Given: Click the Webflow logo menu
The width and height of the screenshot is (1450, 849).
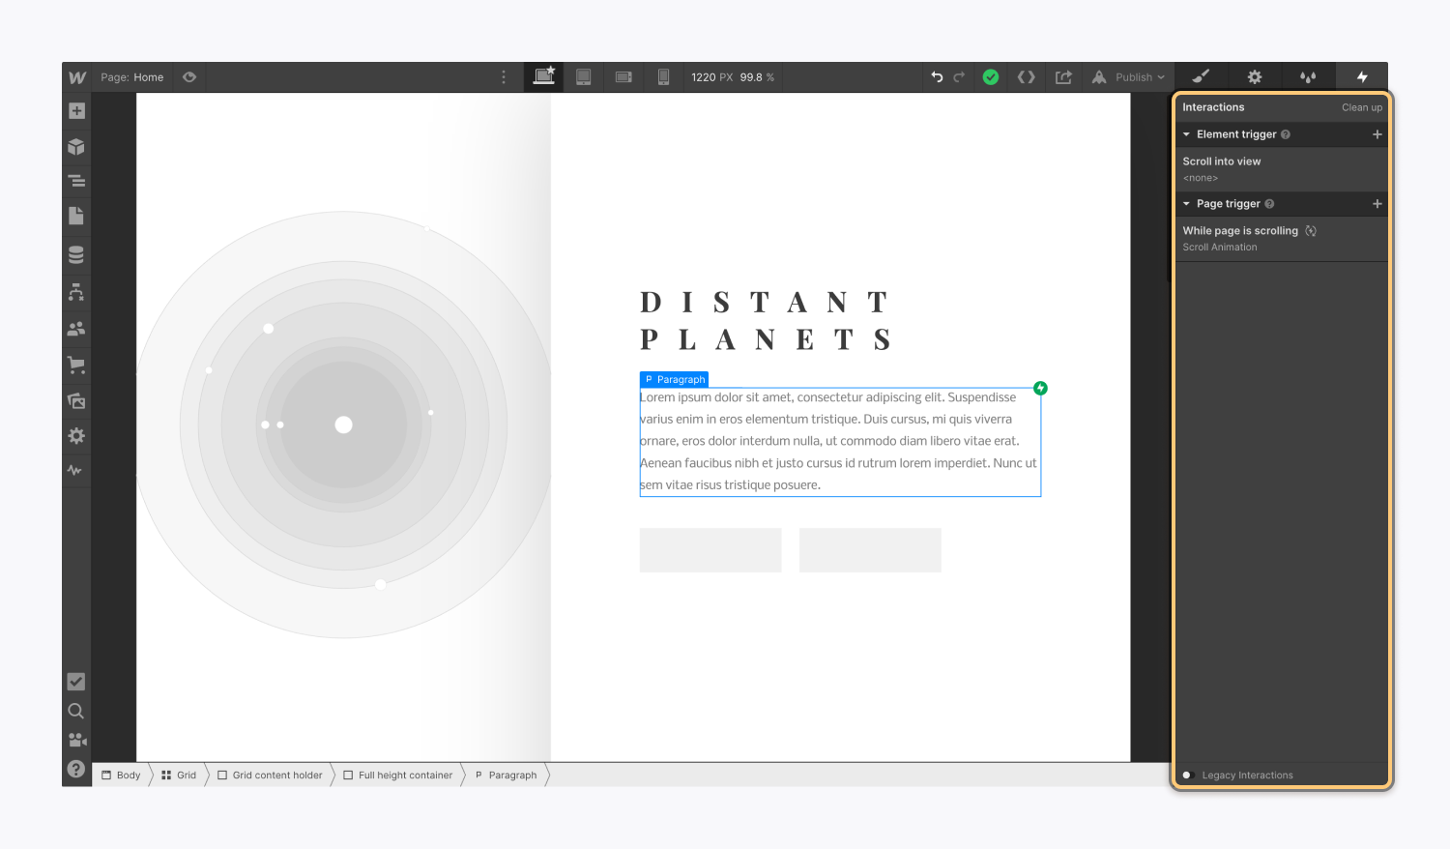Looking at the screenshot, I should [x=77, y=77].
